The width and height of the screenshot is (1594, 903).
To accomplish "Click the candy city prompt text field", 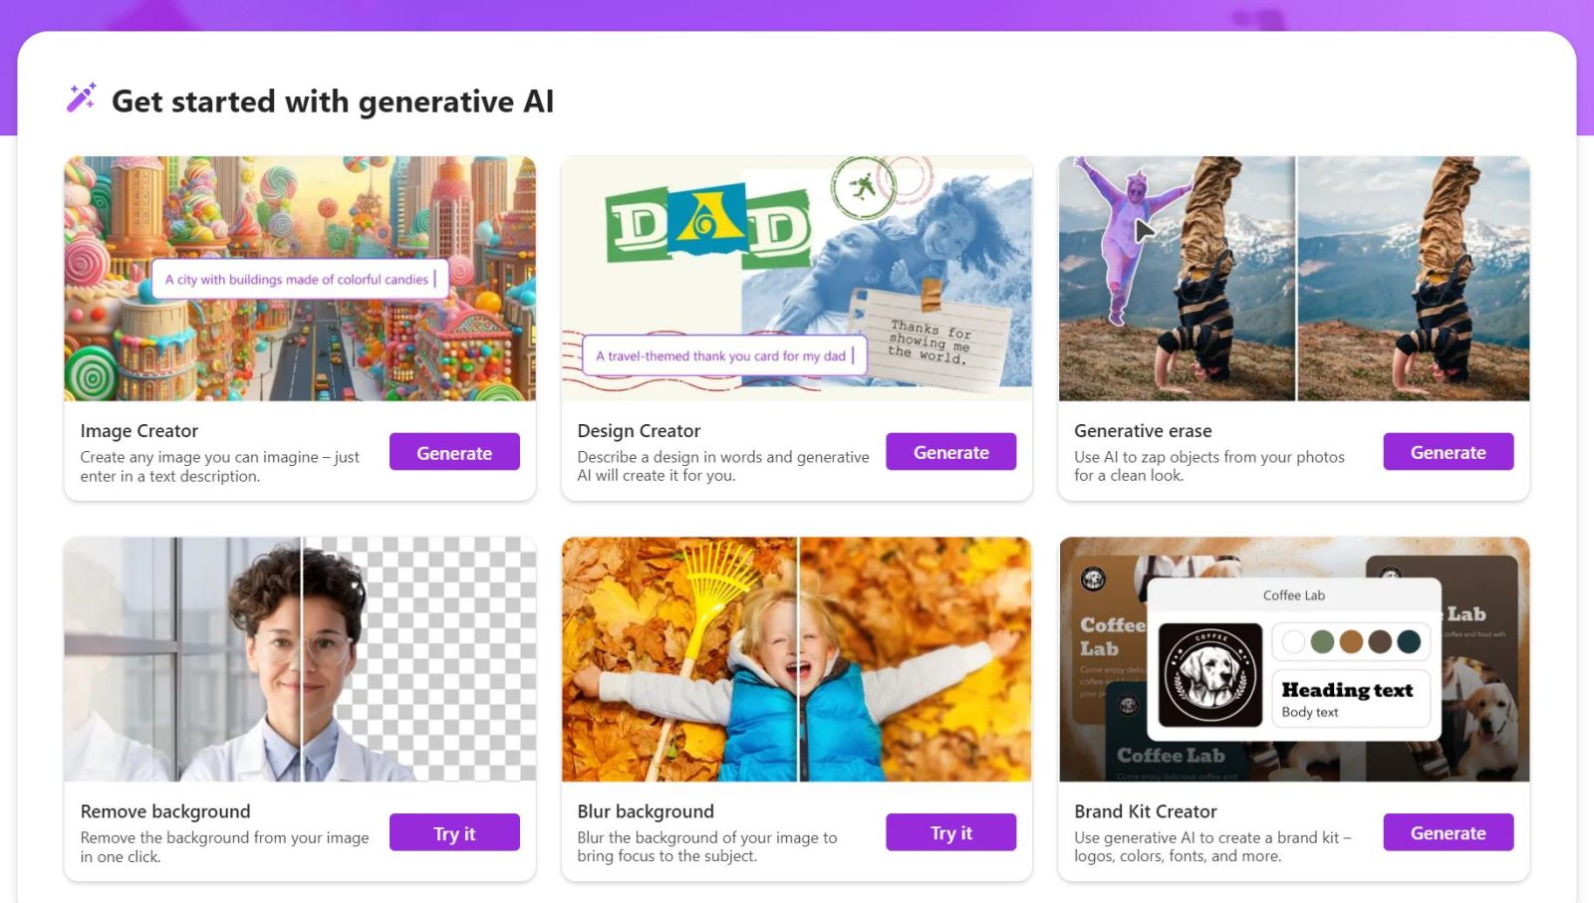I will (x=300, y=280).
